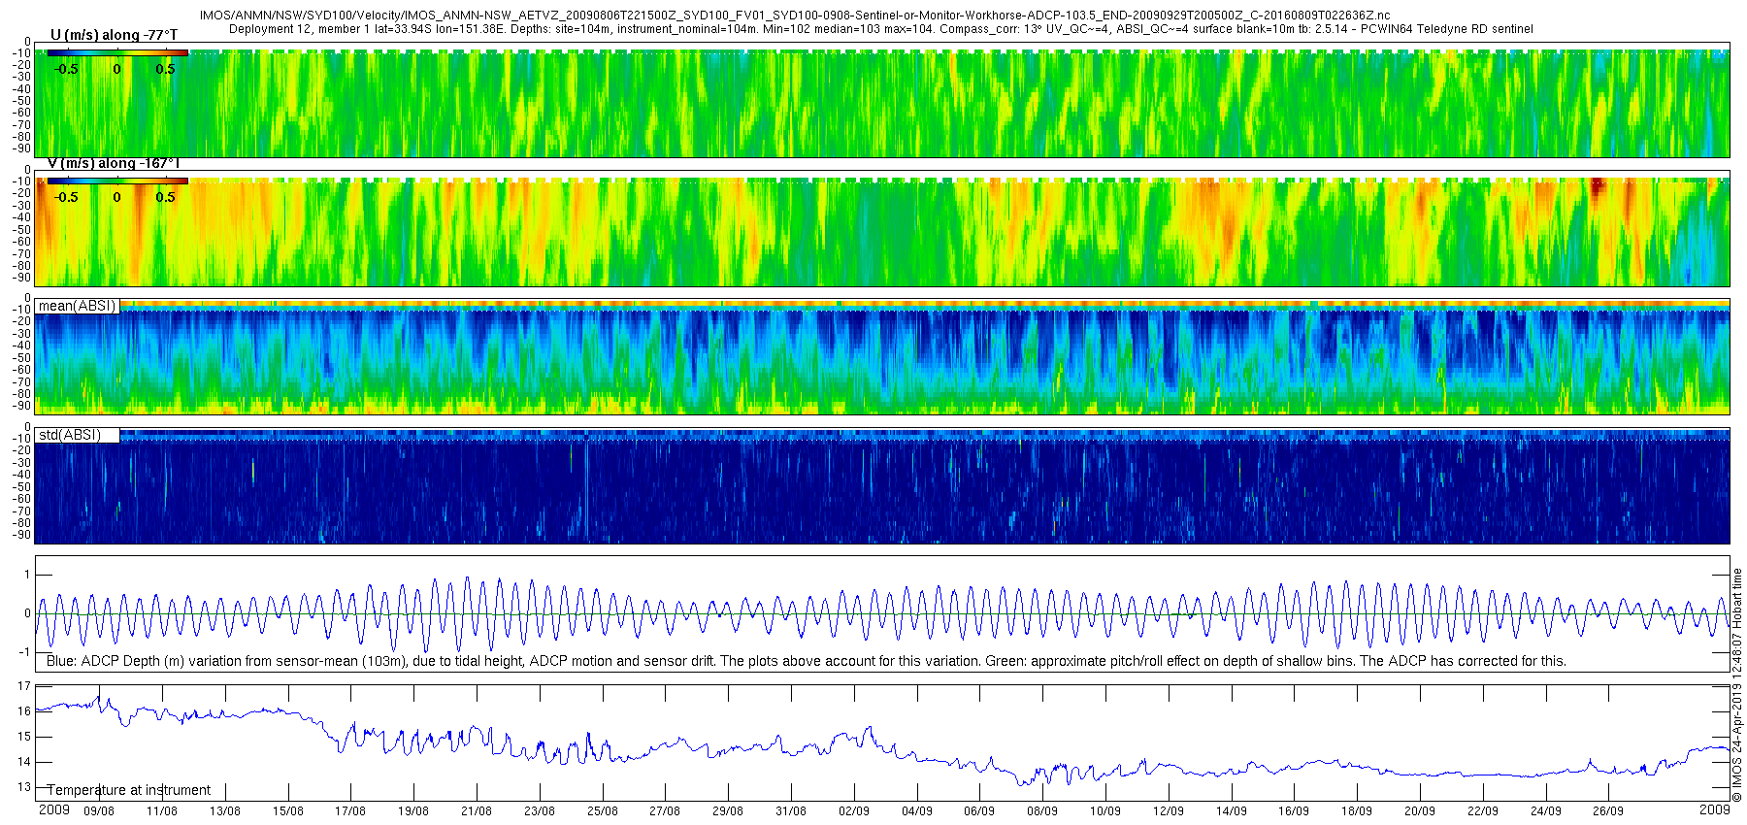1747x825 pixels.
Task: Click the '24/09' date tick label
Action: tap(1546, 810)
